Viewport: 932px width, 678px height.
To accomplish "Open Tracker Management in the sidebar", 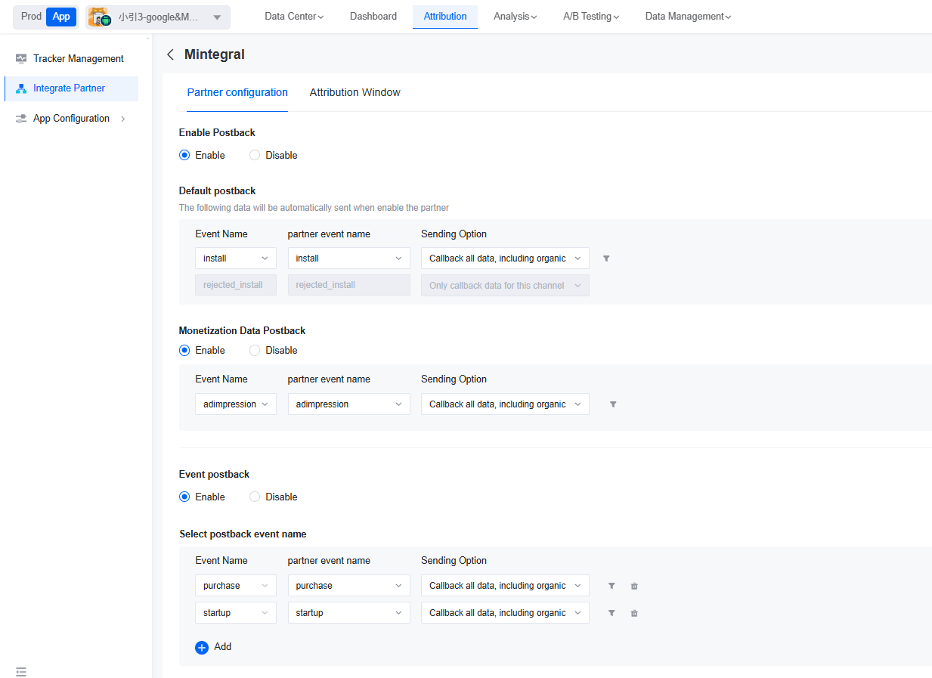I will (x=78, y=58).
